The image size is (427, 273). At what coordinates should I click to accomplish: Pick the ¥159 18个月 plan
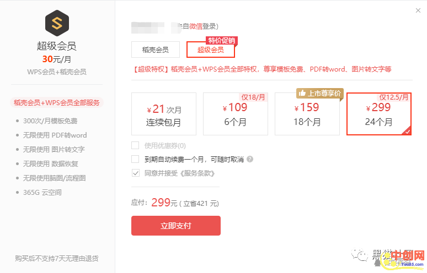307,114
